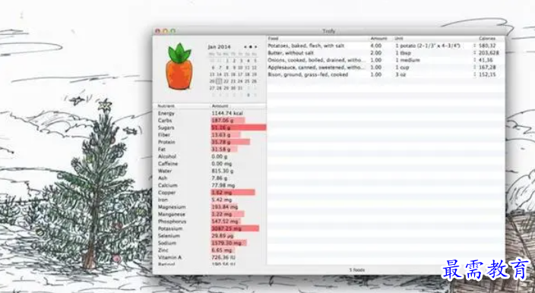
Task: Select the Manganese nutrient label
Action: pos(172,214)
